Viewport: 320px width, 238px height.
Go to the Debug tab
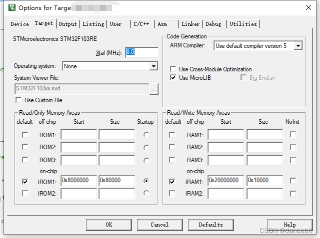point(214,24)
